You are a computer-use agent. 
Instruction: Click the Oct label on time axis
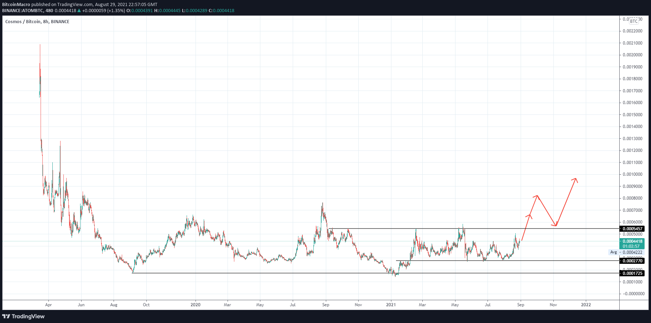(146, 305)
